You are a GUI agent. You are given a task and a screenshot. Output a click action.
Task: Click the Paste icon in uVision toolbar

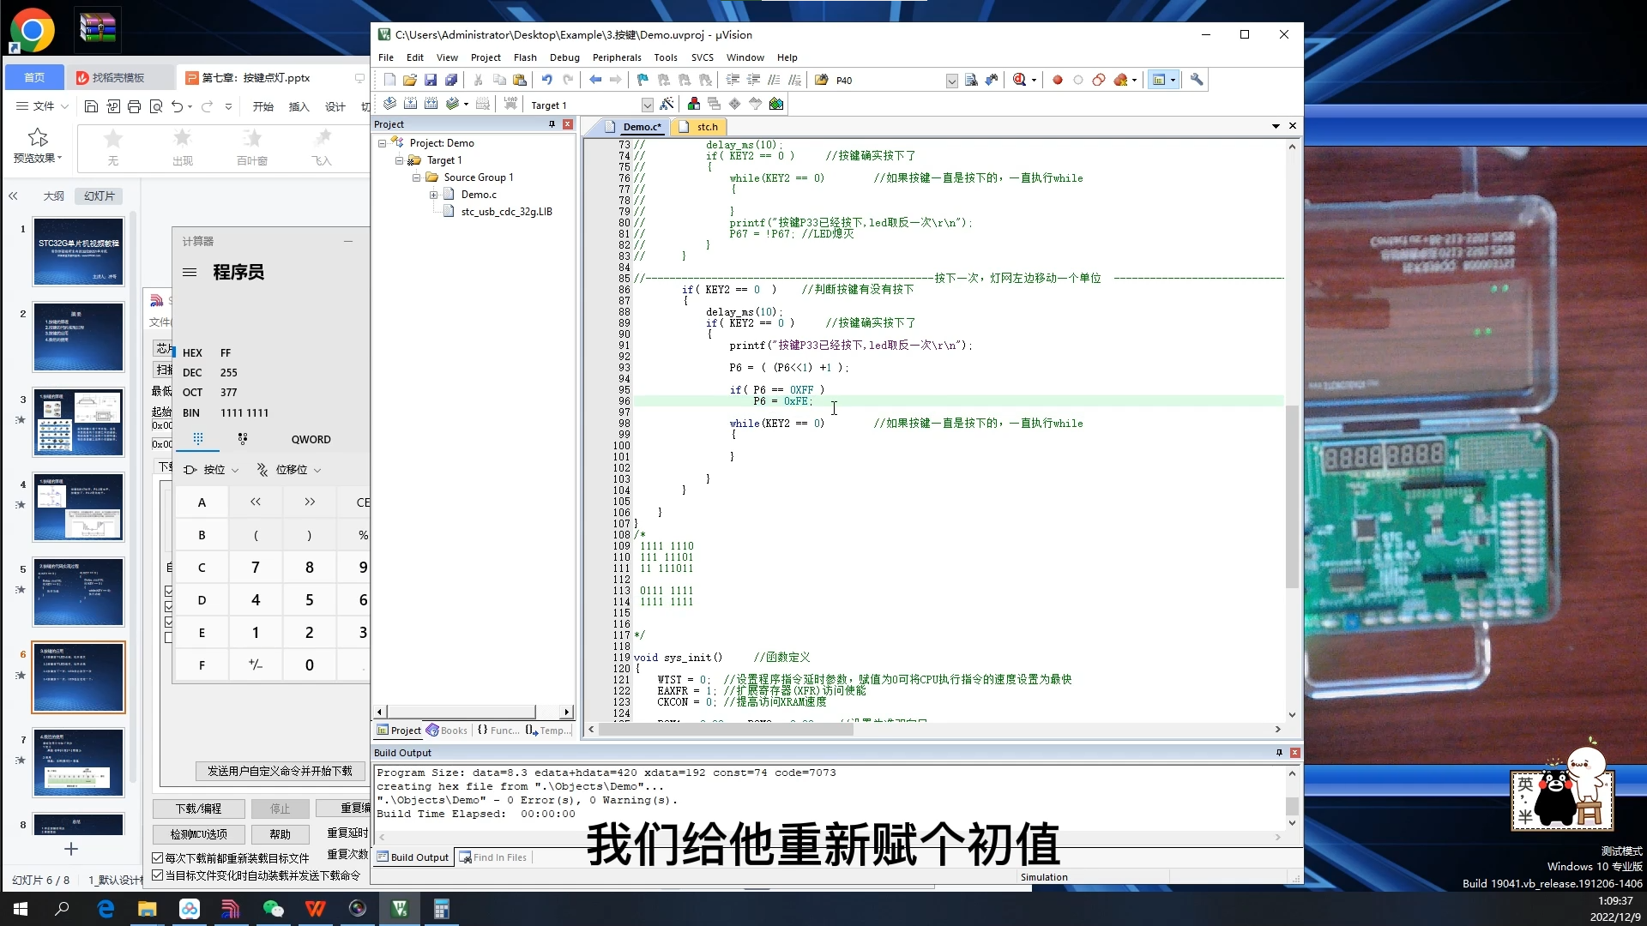point(520,80)
